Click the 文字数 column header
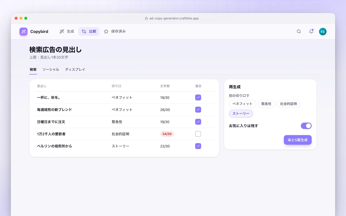The width and height of the screenshot is (346, 216). [x=165, y=86]
